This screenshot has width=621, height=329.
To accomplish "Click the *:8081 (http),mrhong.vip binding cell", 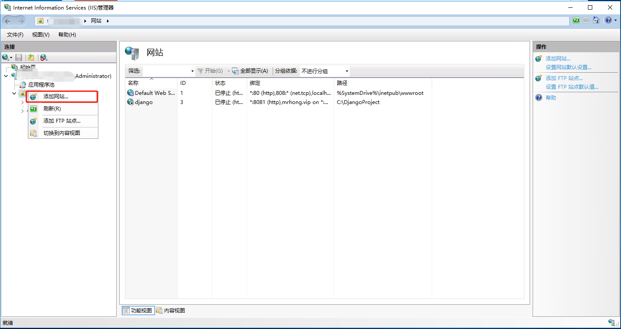I will click(289, 102).
